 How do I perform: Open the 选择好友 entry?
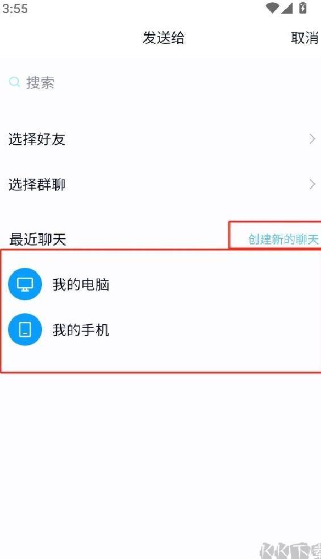click(160, 139)
